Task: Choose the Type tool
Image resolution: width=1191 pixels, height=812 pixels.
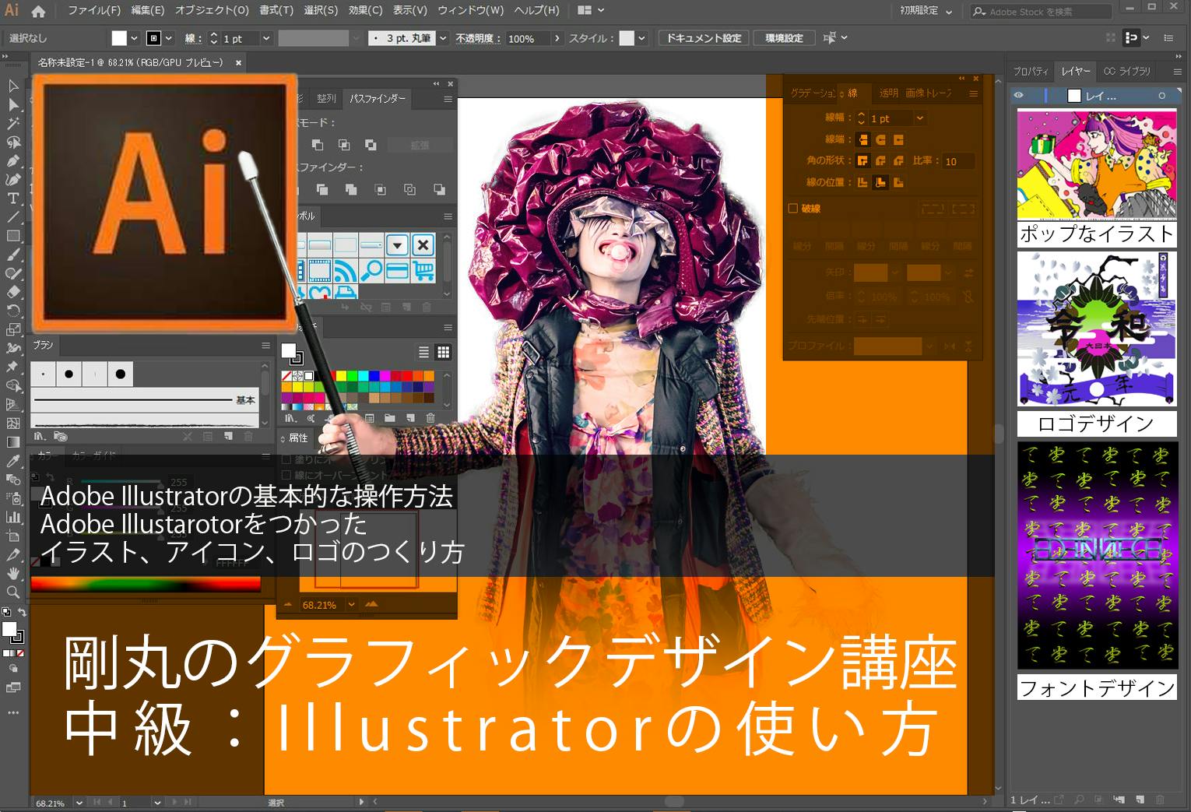Action: (13, 199)
